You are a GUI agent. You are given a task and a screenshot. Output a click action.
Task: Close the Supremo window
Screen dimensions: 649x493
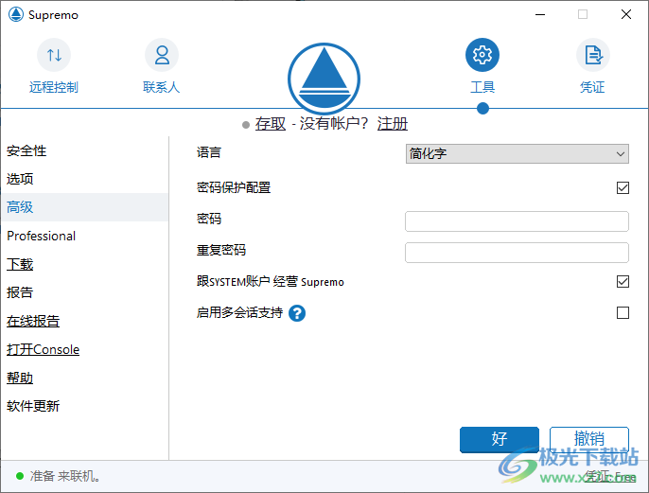pyautogui.click(x=626, y=14)
